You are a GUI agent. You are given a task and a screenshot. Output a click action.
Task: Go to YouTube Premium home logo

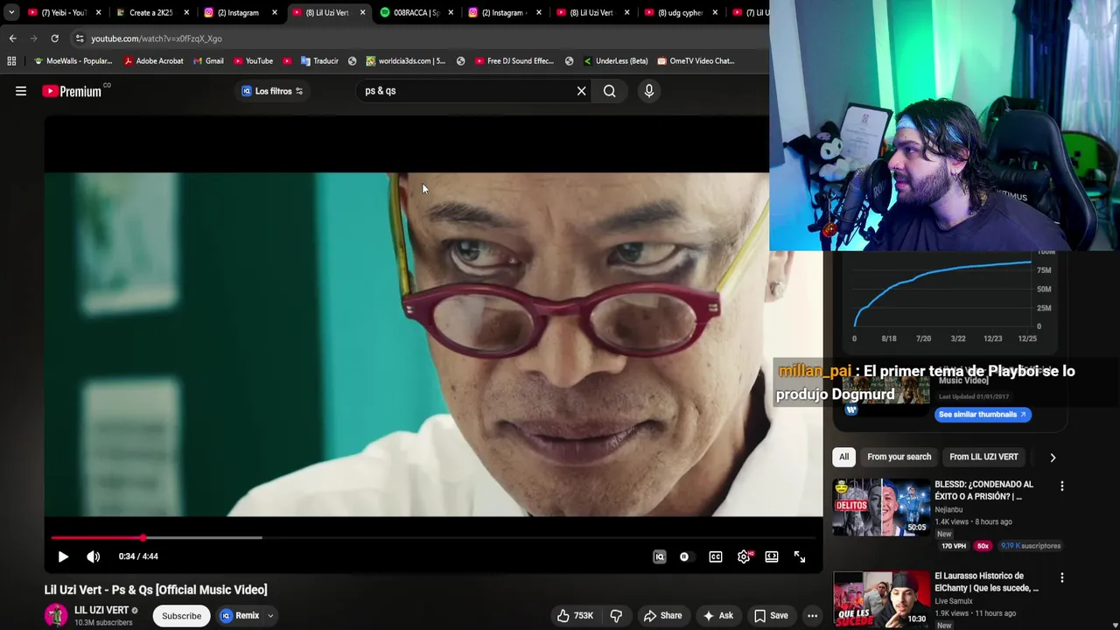[x=72, y=91]
